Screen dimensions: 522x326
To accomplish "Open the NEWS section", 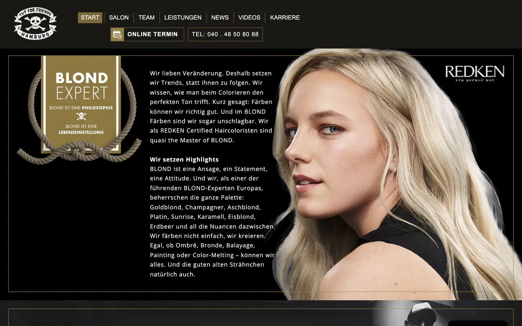I will (220, 18).
